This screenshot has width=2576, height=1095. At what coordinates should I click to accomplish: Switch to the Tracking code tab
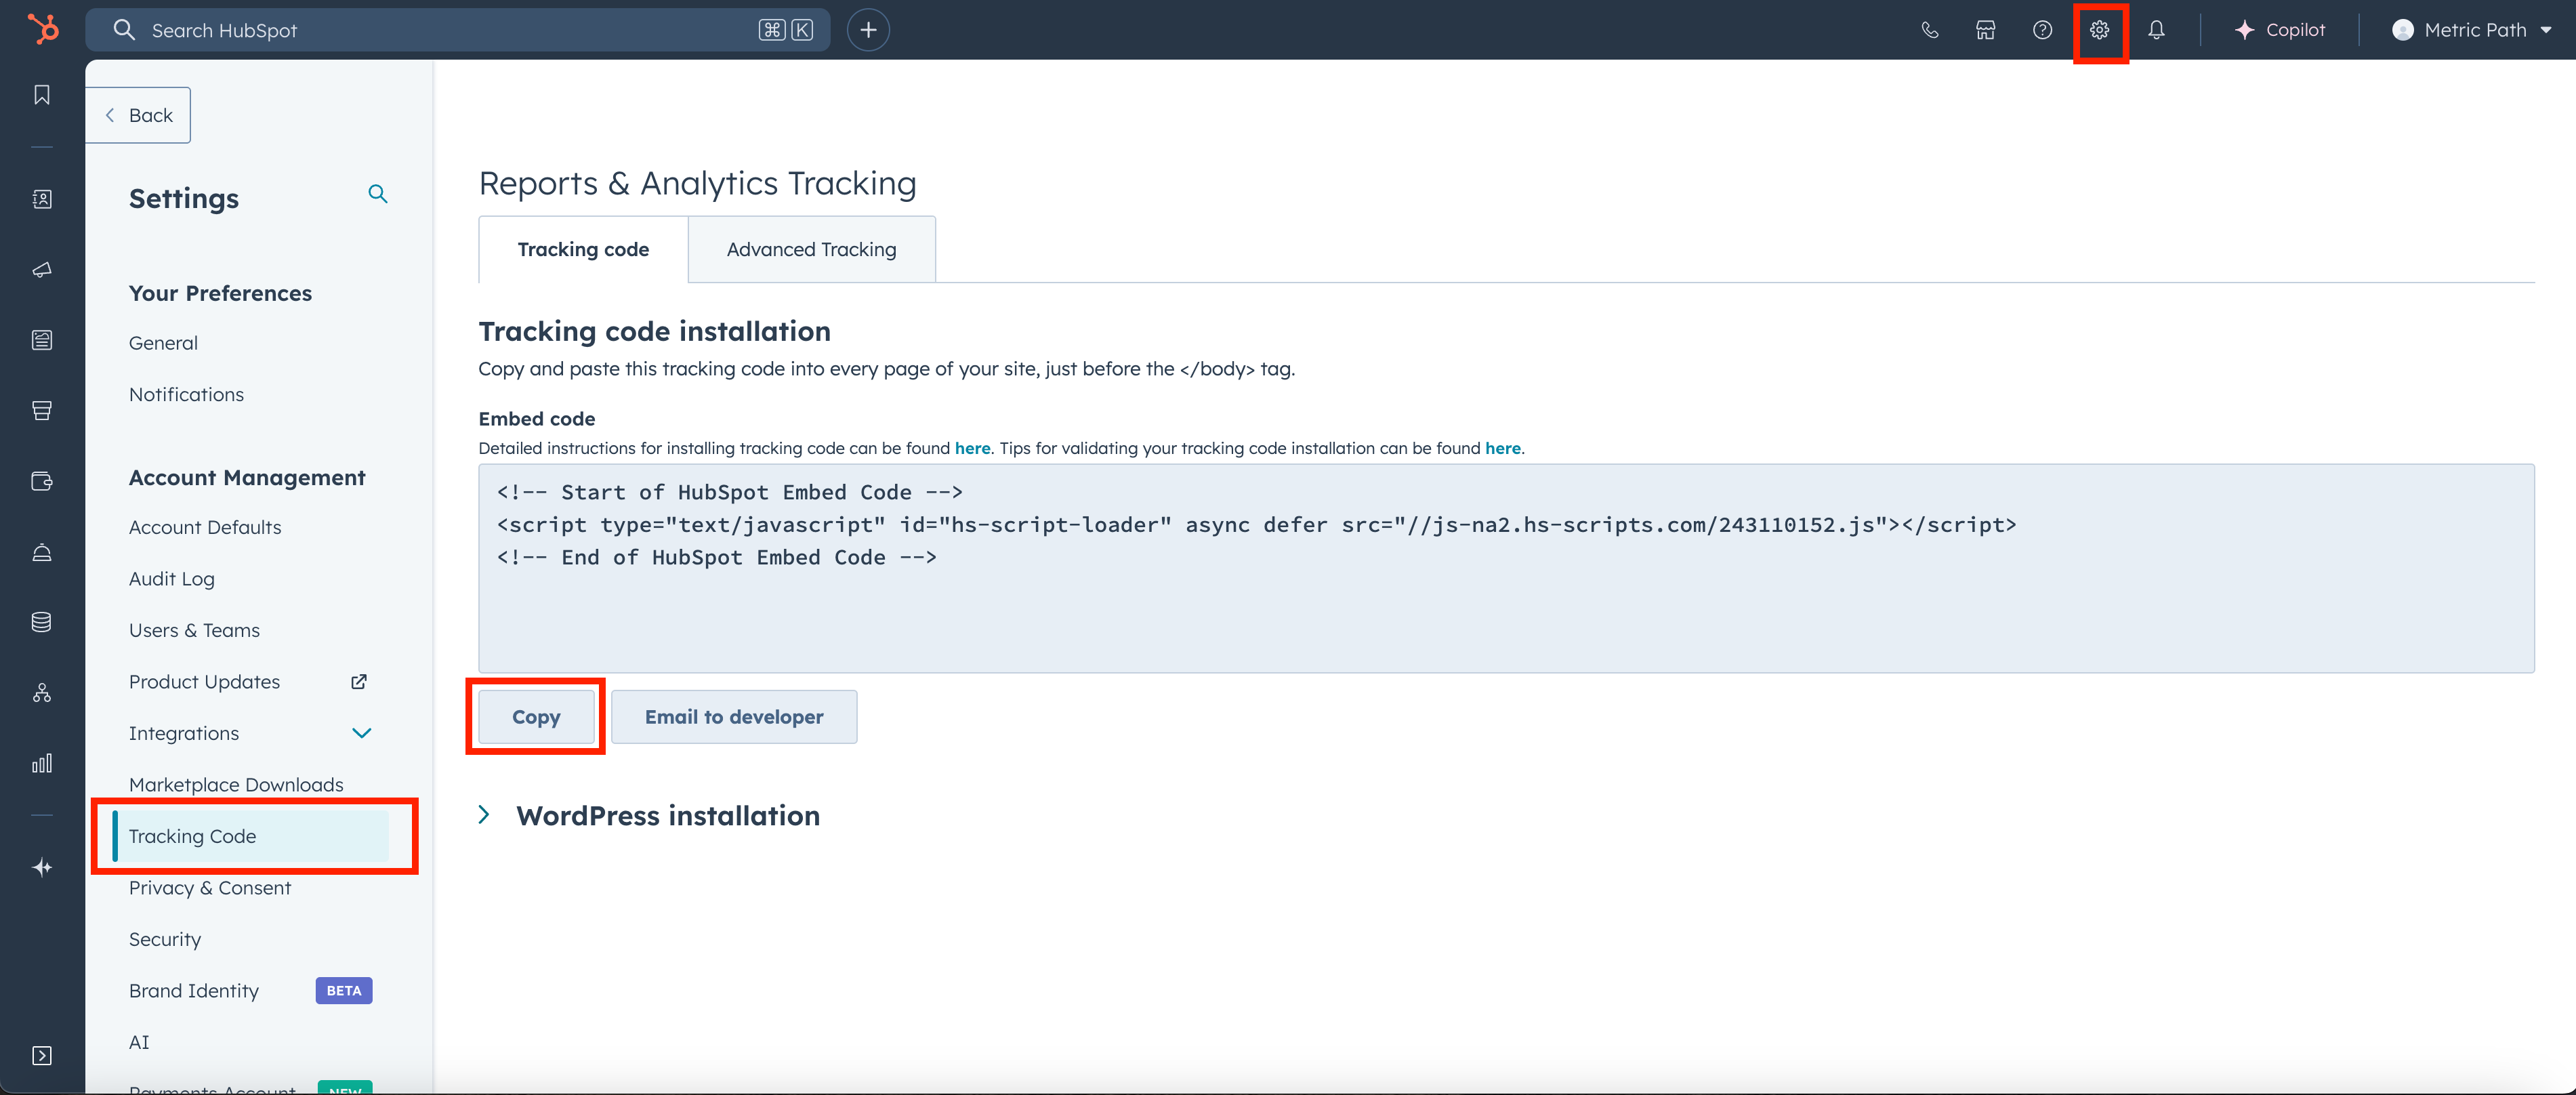583,249
